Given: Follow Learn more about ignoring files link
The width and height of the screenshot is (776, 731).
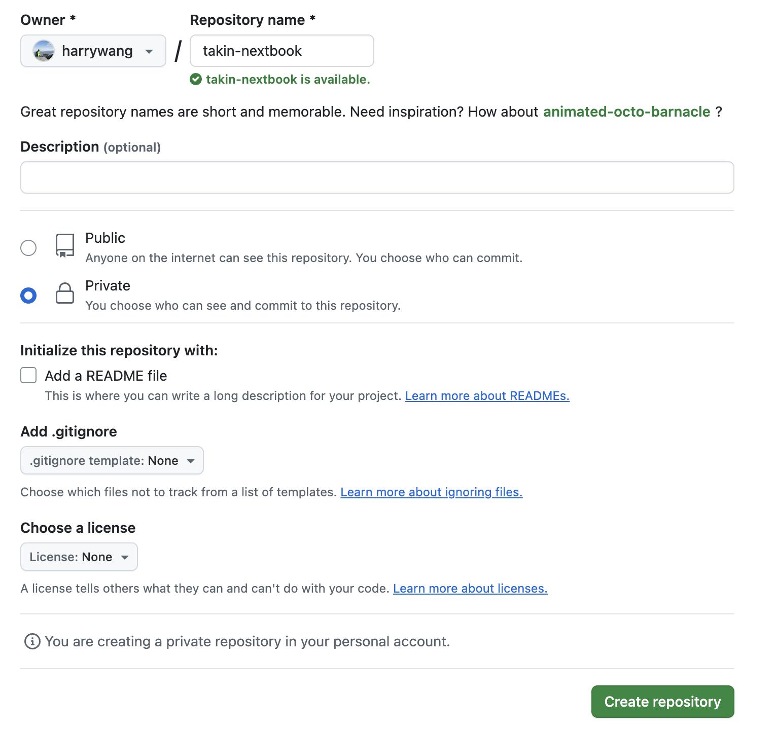Looking at the screenshot, I should click(431, 492).
